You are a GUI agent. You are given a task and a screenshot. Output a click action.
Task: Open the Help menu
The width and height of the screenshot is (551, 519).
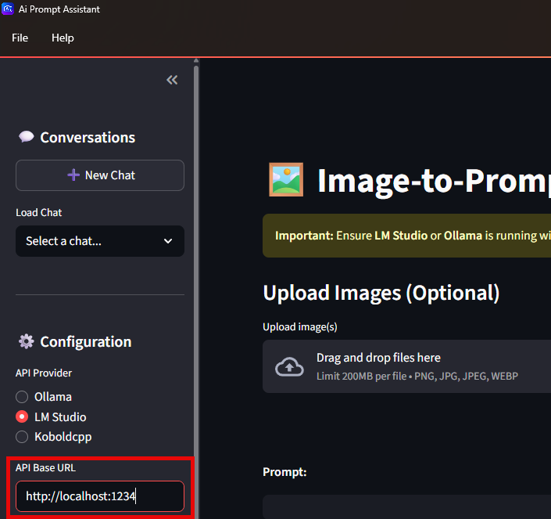click(63, 38)
